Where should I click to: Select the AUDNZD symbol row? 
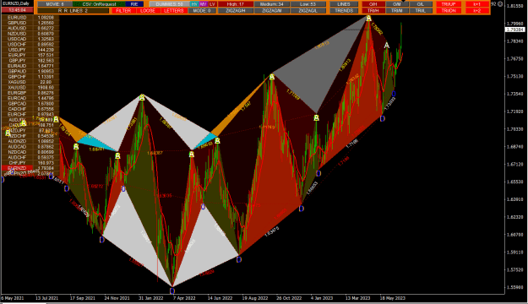click(30, 141)
